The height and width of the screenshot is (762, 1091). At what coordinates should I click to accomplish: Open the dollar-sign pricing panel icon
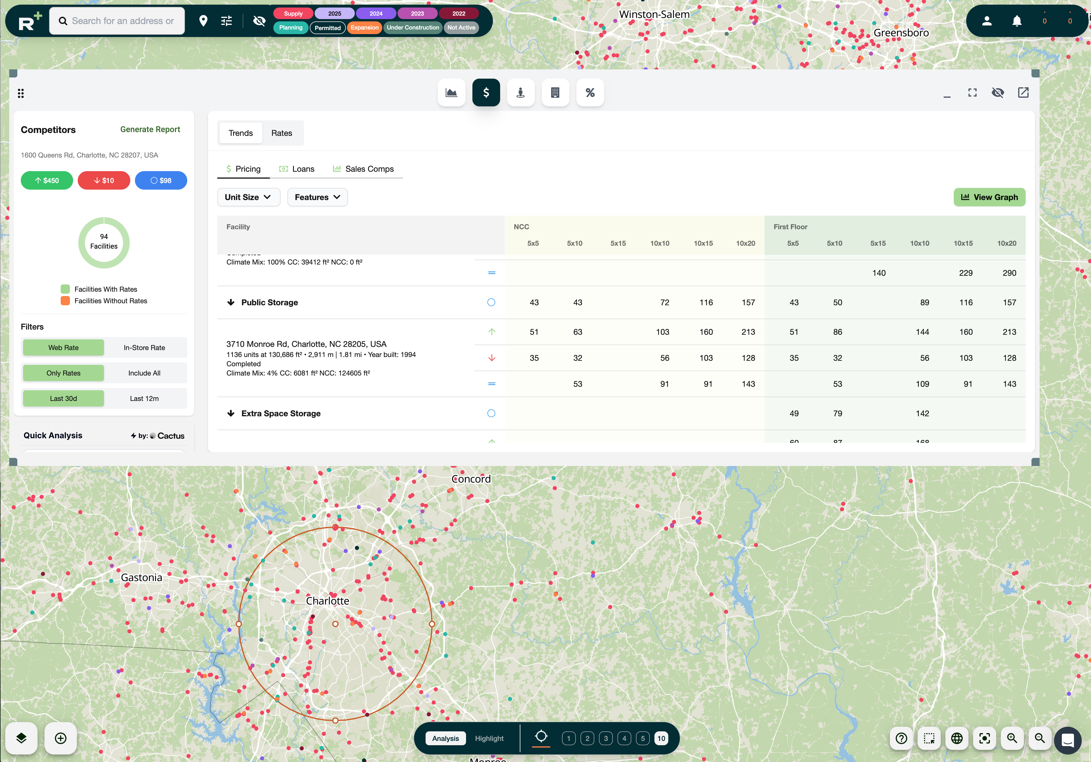click(x=486, y=93)
